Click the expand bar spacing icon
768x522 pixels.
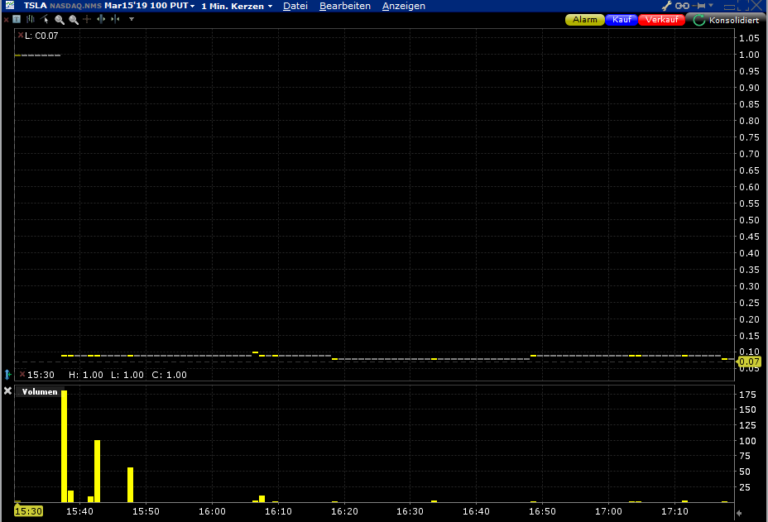coord(101,19)
